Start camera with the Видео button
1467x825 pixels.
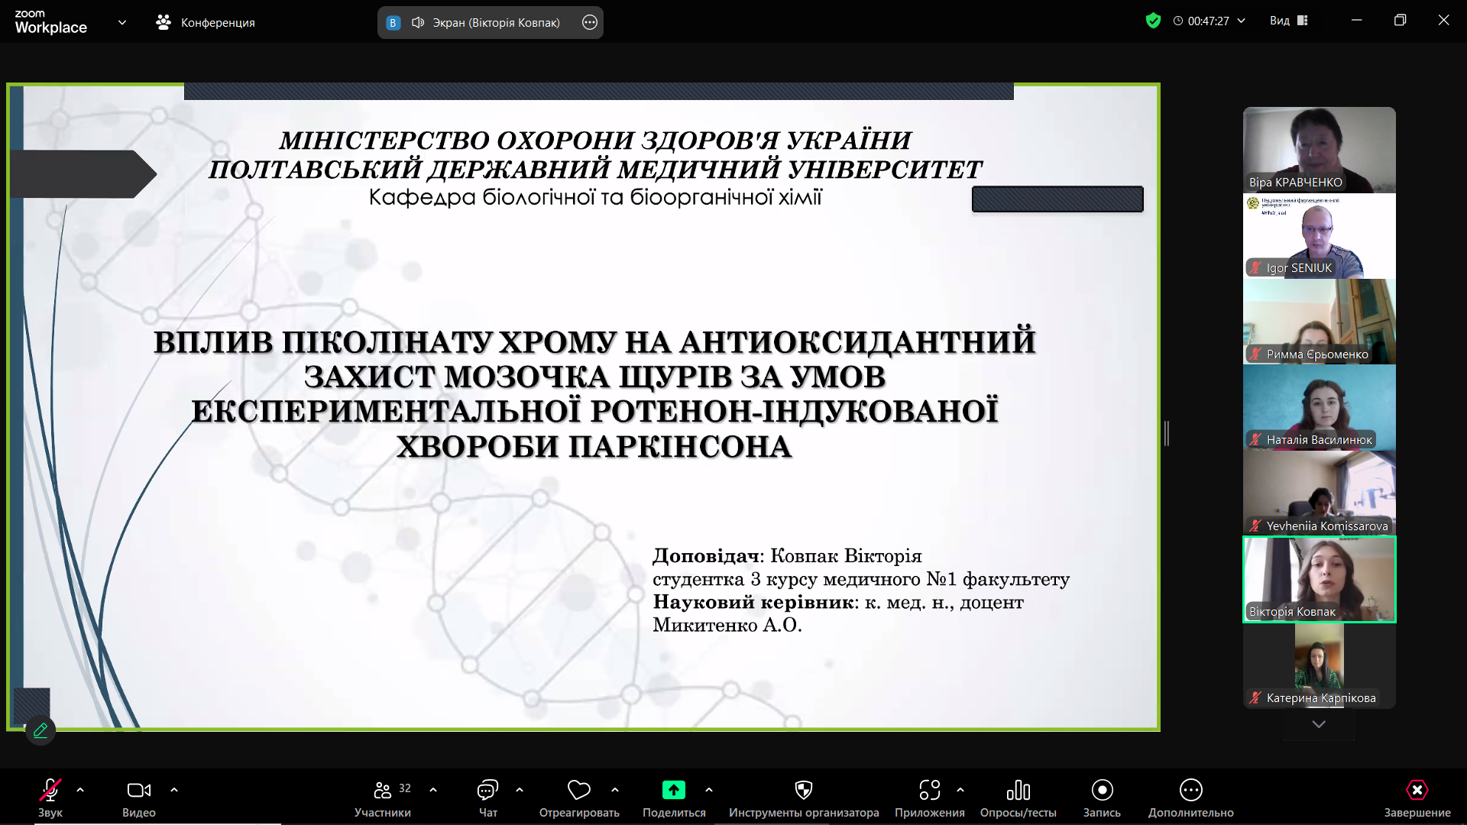139,797
